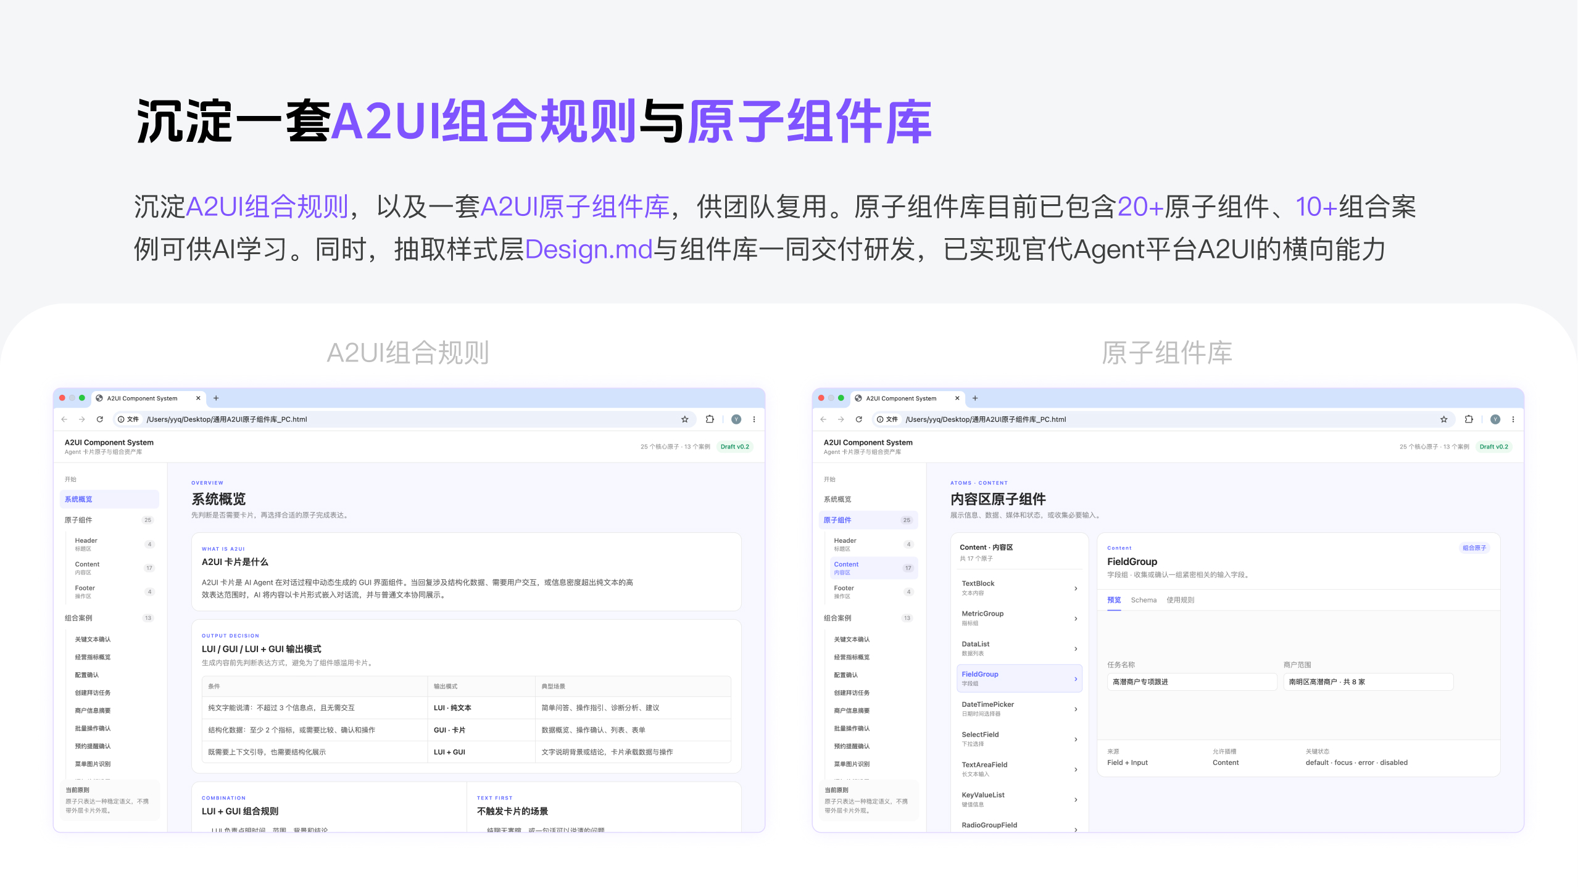Reload page in right browser window

click(x=859, y=419)
